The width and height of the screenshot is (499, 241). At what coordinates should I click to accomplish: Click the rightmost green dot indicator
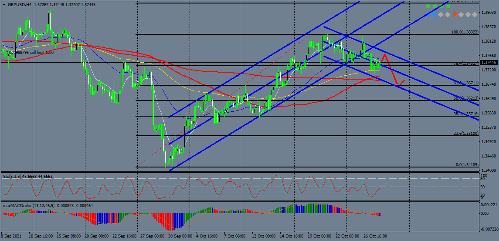[448, 7]
